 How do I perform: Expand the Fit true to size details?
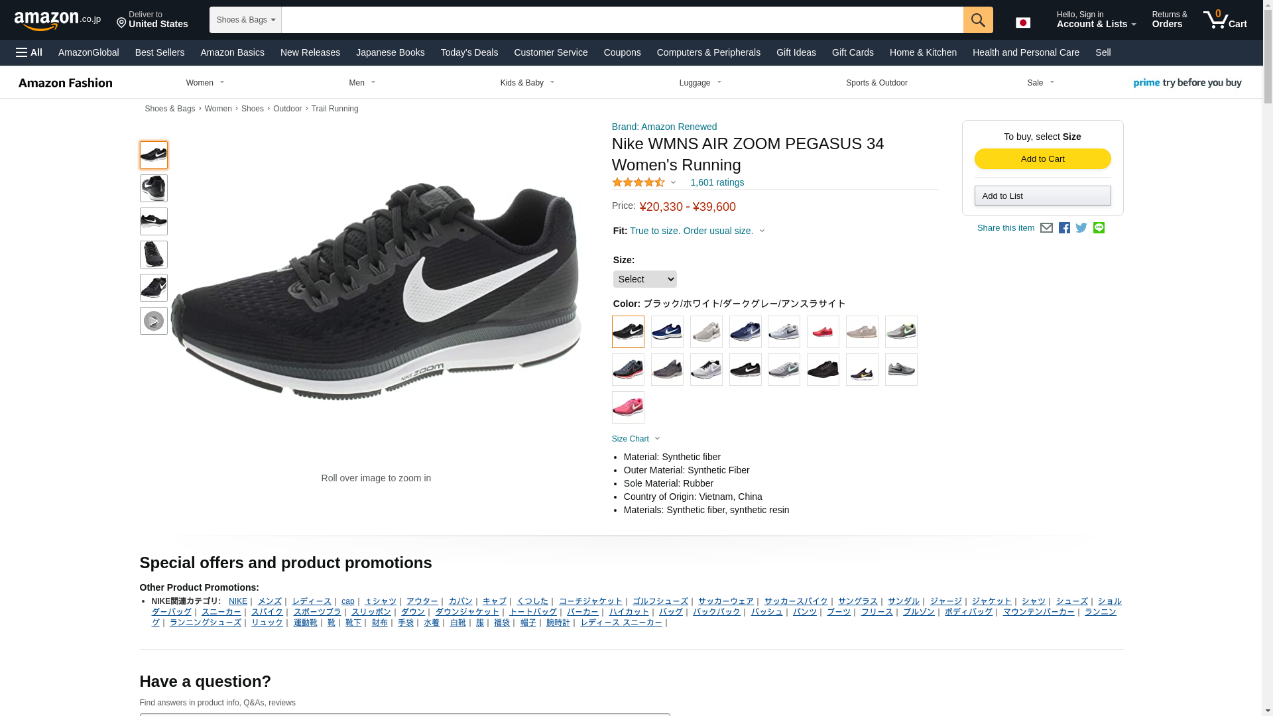point(697,231)
